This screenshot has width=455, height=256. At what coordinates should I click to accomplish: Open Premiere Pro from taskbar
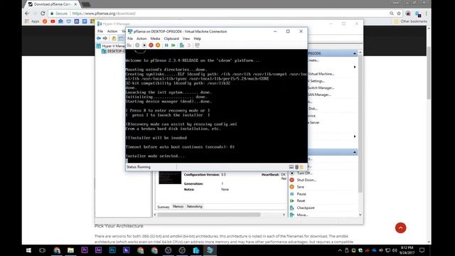tap(85, 250)
